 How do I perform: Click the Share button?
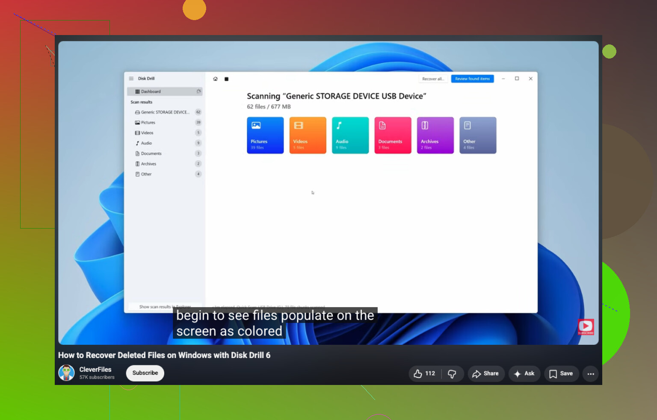486,373
